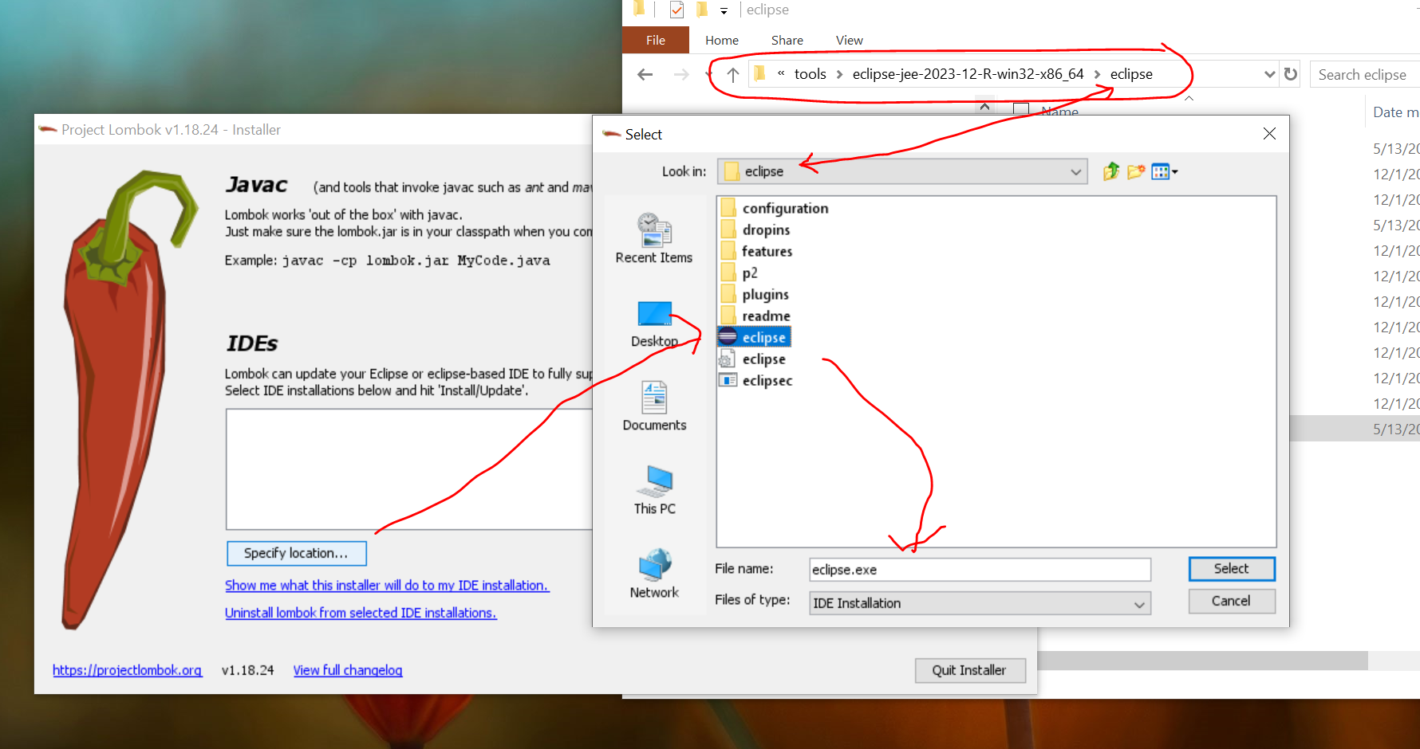
Task: Click the File name input field
Action: click(x=980, y=570)
